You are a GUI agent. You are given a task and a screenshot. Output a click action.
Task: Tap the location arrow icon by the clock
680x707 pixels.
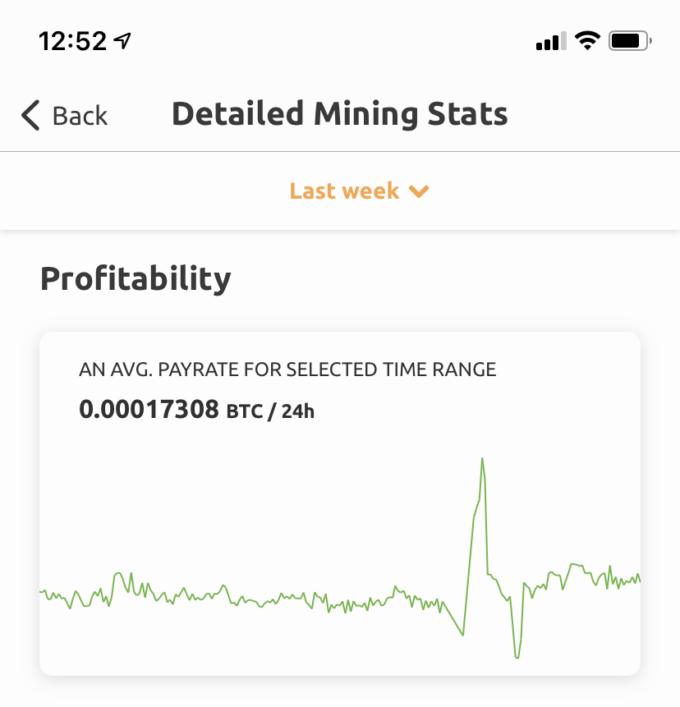click(x=124, y=40)
